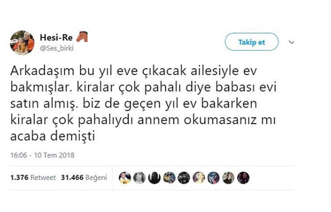
Task: Open the tweet options chevron menu
Action: point(292,42)
